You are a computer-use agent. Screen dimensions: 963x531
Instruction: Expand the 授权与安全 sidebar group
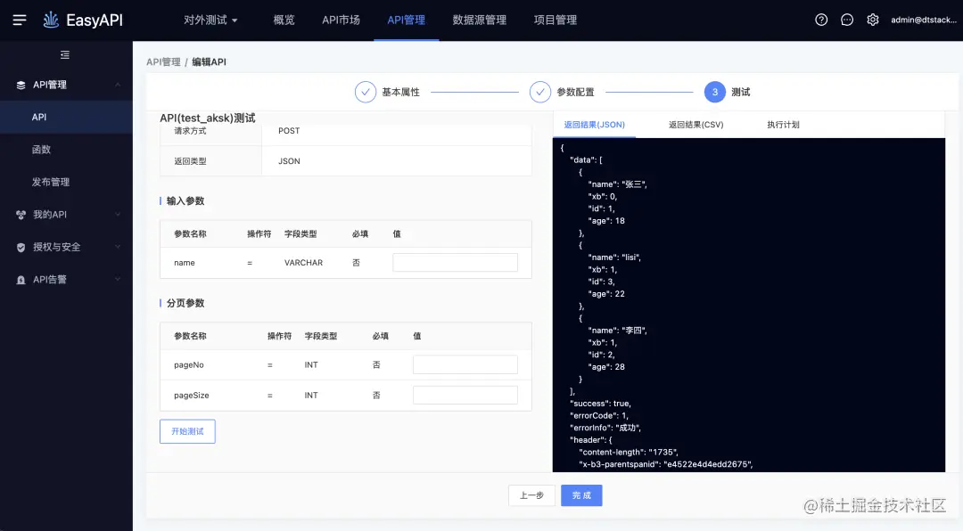pos(118,247)
